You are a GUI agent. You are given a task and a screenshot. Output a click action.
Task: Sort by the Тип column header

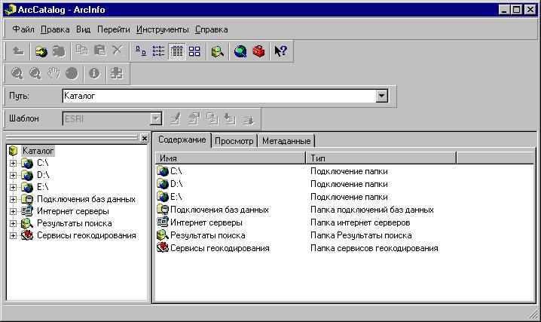[381, 158]
